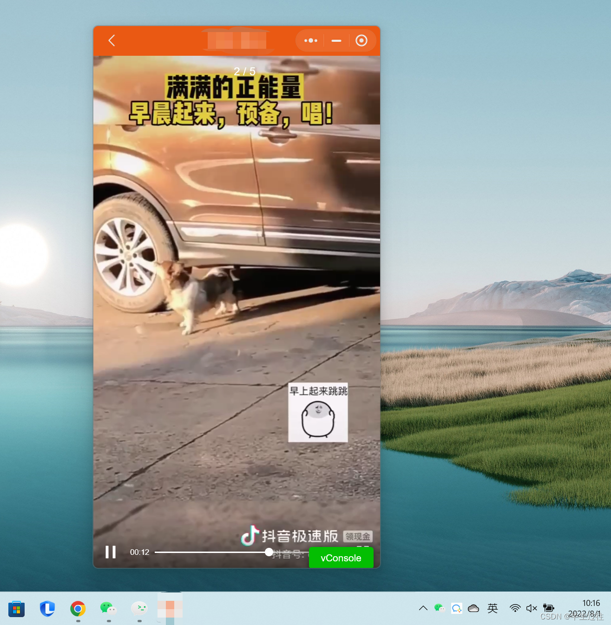The height and width of the screenshot is (625, 611).
Task: Open Google Chrome from the taskbar
Action: (x=78, y=609)
